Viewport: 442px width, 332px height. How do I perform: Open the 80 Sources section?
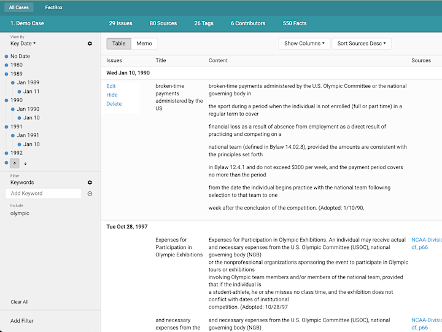click(163, 23)
